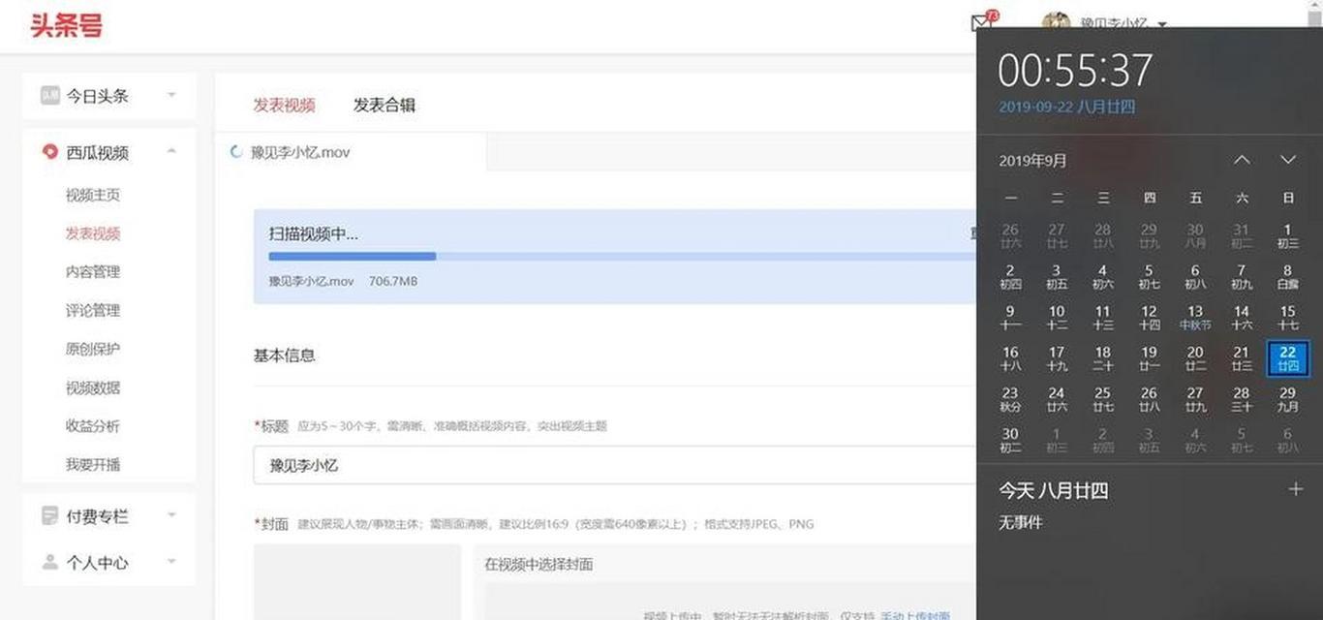The image size is (1323, 620).
Task: Open 视频主页 in the sidebar
Action: click(x=93, y=195)
